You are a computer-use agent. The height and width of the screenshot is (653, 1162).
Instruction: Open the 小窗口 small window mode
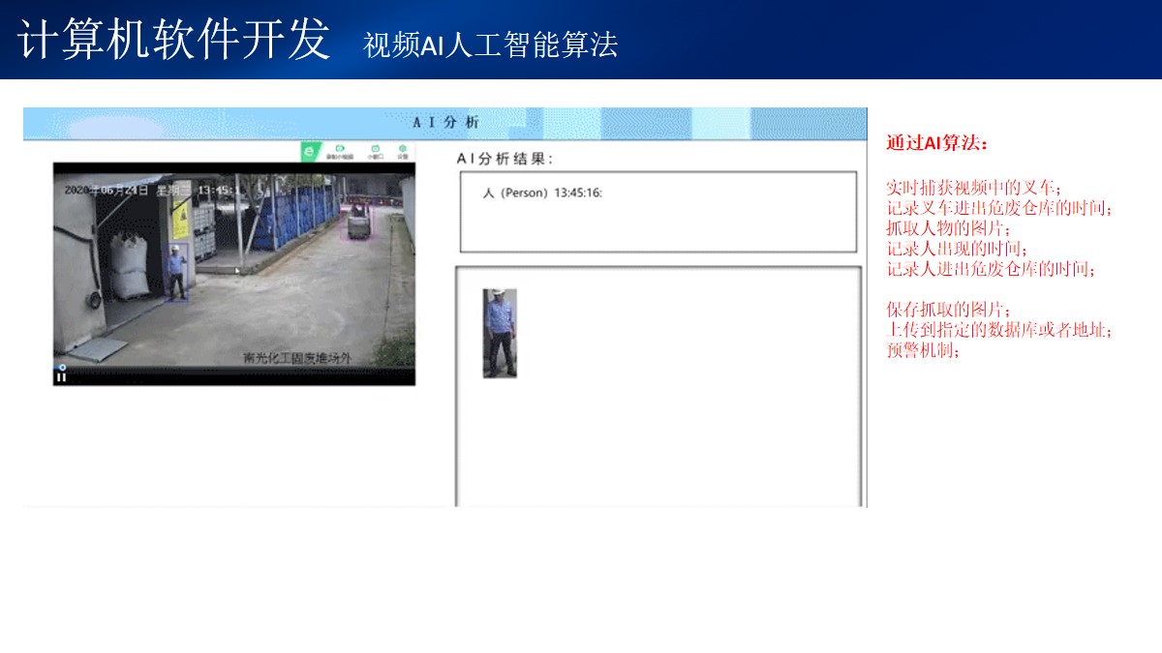[375, 152]
